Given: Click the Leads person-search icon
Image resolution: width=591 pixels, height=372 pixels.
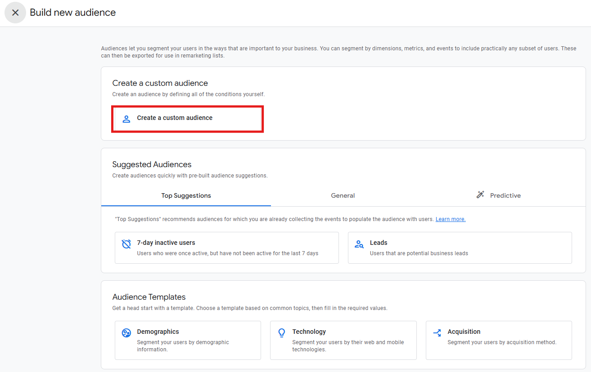Looking at the screenshot, I should (x=359, y=244).
